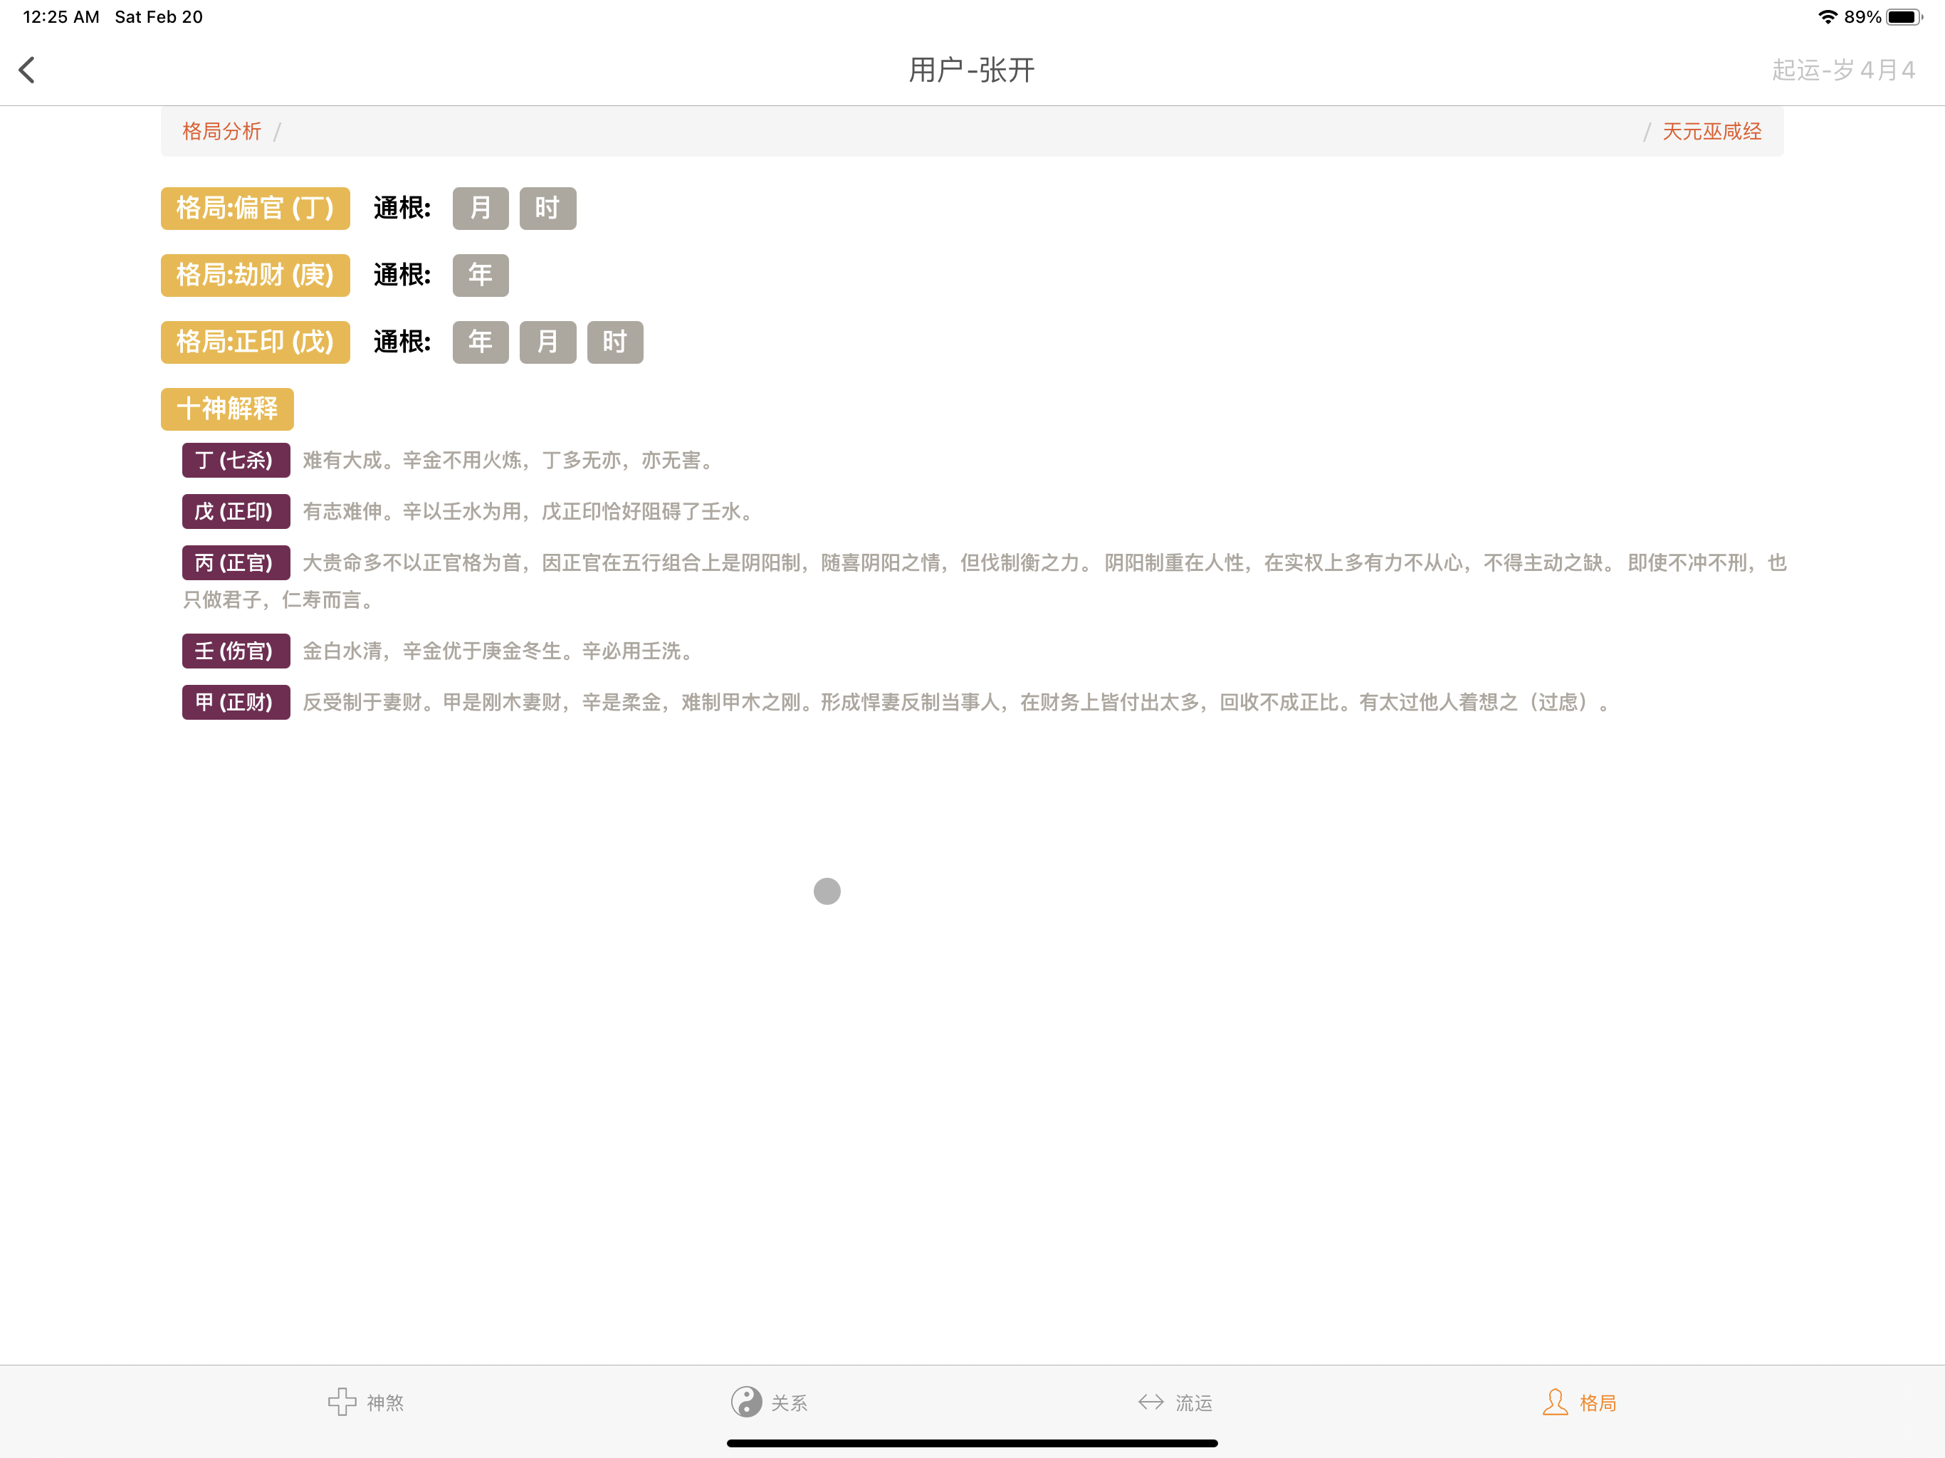Select the 格局:劫财 (庚) badge

[x=255, y=276]
